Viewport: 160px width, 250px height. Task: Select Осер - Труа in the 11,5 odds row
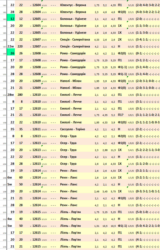click(68, 150)
